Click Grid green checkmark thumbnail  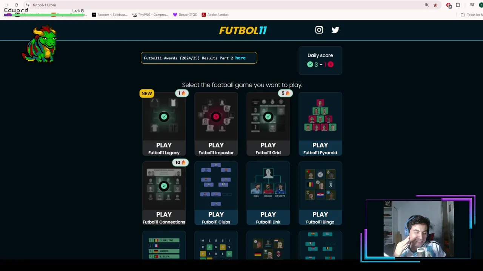pos(268,117)
